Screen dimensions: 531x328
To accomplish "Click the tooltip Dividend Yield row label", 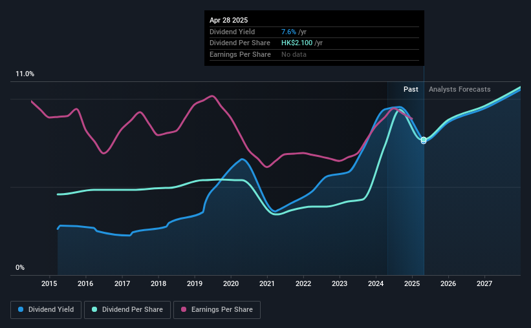I will point(232,32).
